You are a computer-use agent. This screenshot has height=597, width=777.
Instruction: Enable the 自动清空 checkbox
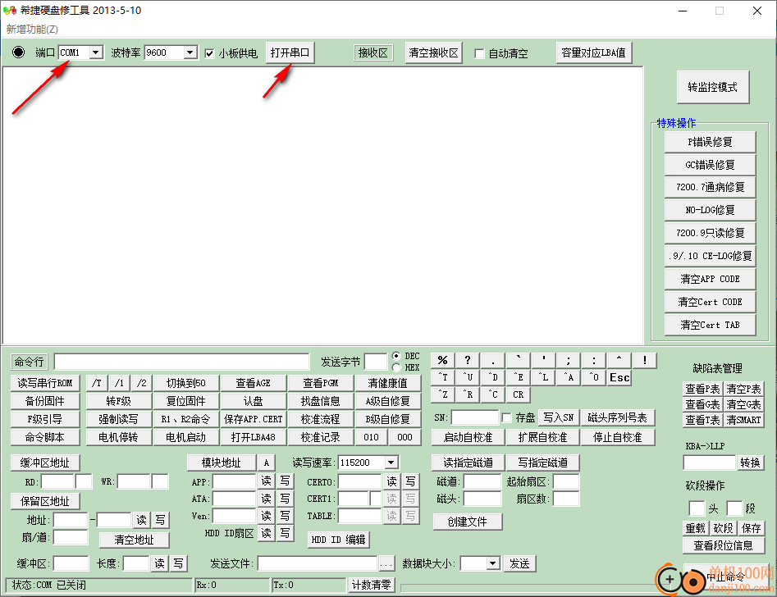[x=479, y=53]
